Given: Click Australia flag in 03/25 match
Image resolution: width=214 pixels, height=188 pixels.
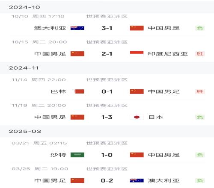Looking at the screenshot, I should coord(137,180).
